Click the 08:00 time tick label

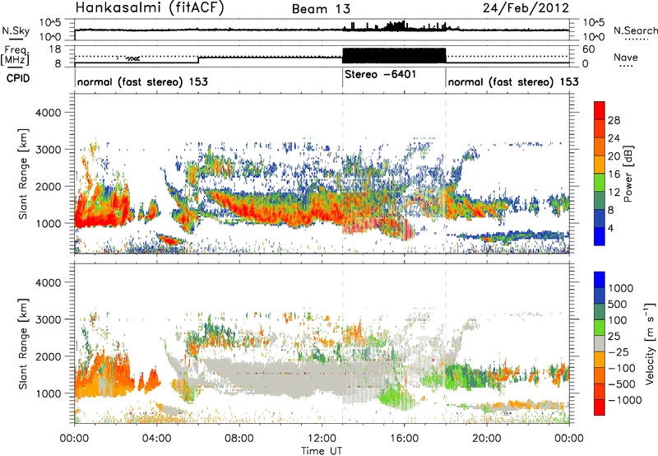(x=239, y=439)
